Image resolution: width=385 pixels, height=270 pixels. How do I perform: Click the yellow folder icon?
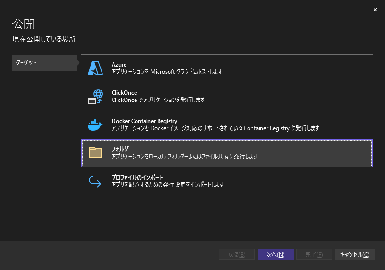tap(95, 153)
